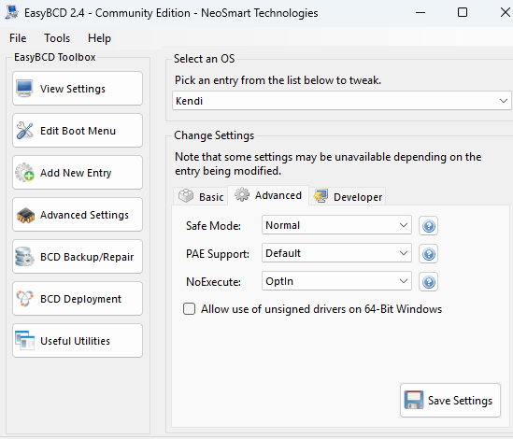Click the View Settings button
The image size is (513, 439).
point(78,89)
